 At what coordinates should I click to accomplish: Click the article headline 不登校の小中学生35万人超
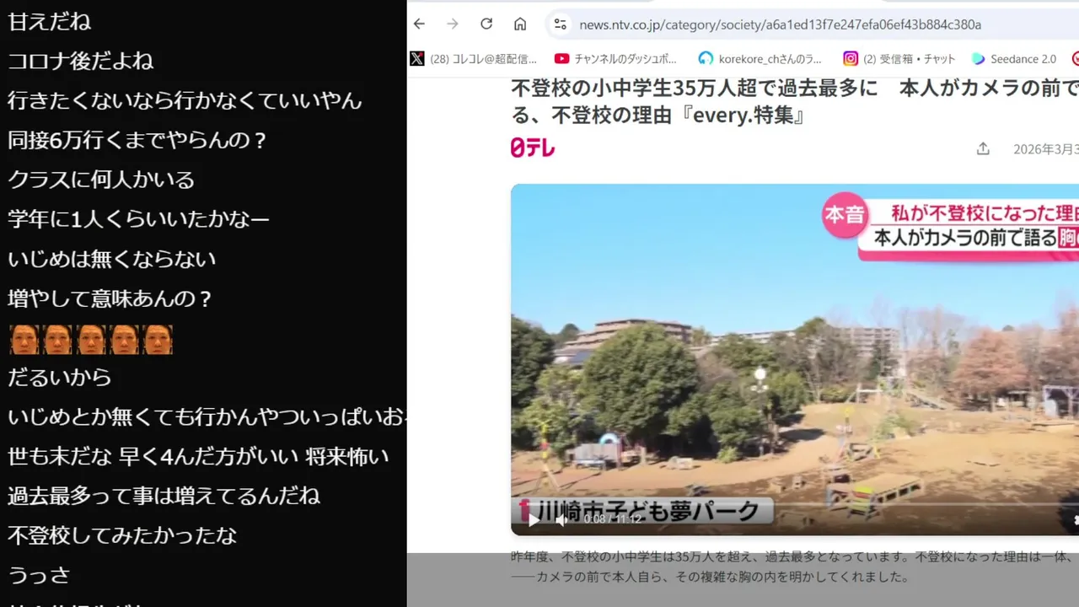point(795,100)
